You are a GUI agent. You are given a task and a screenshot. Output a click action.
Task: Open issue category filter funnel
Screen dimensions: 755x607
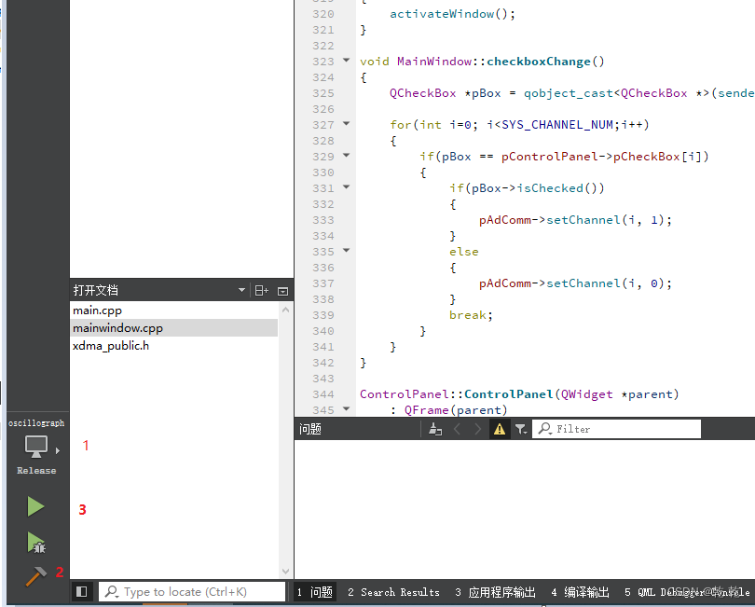coord(520,429)
